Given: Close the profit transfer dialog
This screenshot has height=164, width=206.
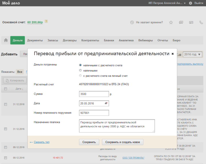Looking at the screenshot, I should [173, 54].
